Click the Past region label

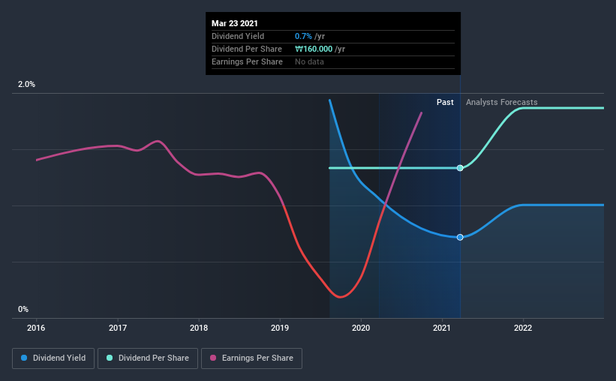point(445,102)
